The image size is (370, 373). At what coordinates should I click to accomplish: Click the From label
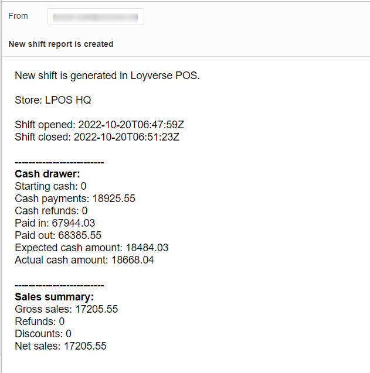(x=18, y=16)
